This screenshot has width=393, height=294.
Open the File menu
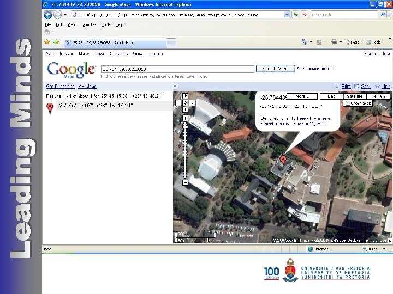click(47, 24)
